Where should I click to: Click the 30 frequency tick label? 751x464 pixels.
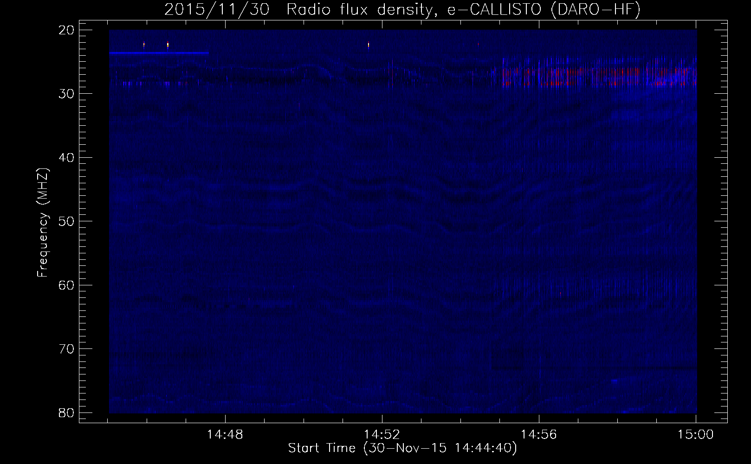(67, 94)
